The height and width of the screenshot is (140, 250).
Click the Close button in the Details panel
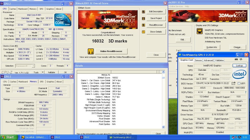point(158,133)
